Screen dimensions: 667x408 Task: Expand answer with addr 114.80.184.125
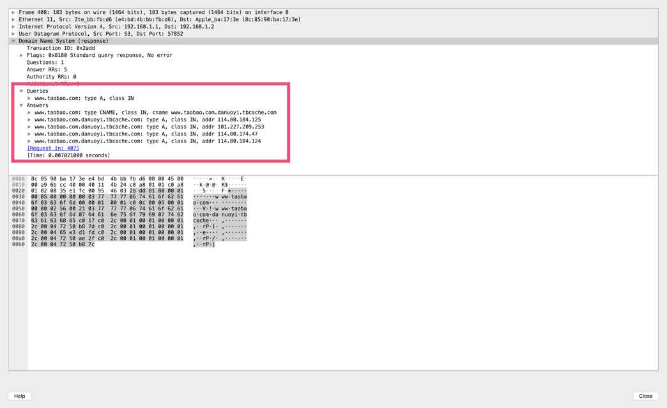tap(29, 120)
